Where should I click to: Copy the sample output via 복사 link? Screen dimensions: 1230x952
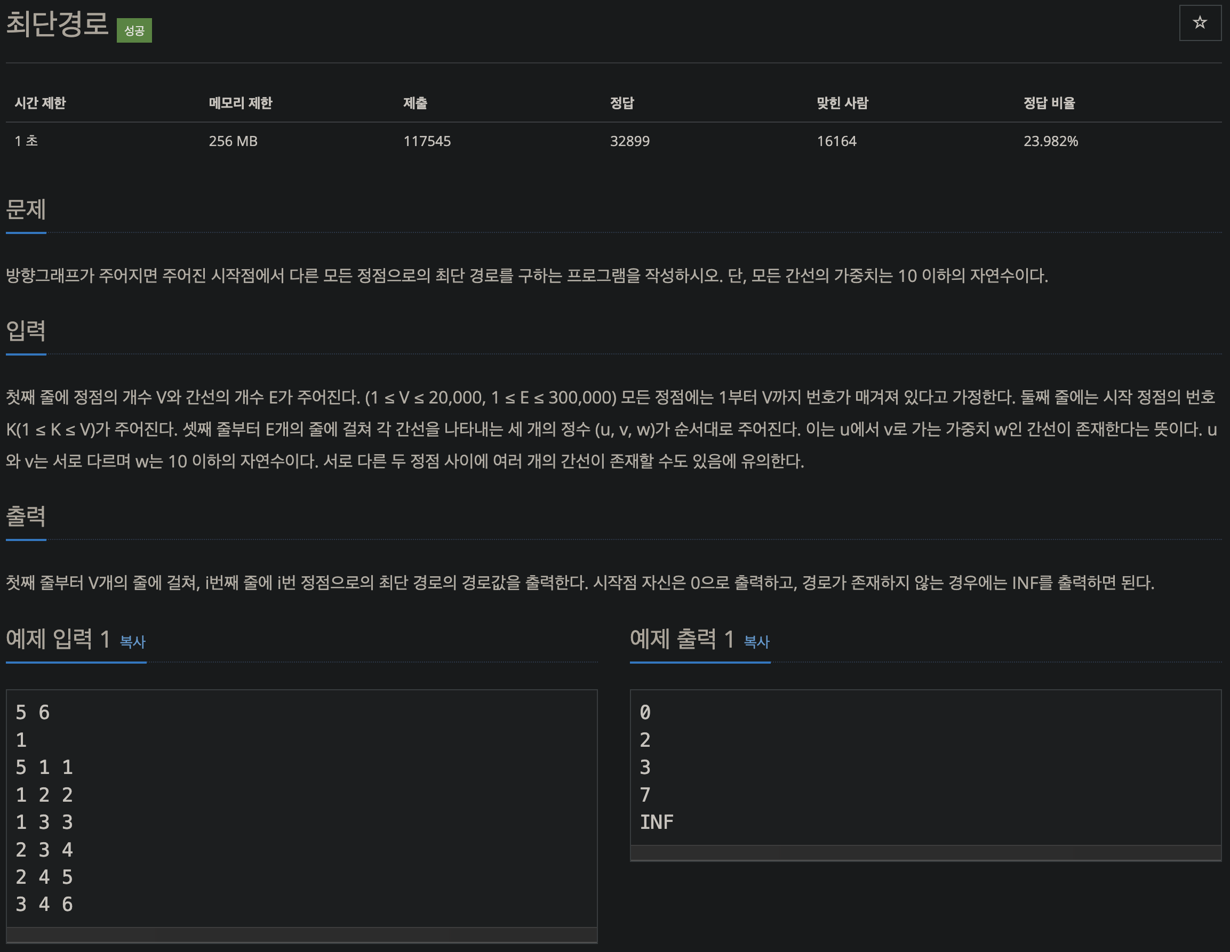pyautogui.click(x=756, y=641)
